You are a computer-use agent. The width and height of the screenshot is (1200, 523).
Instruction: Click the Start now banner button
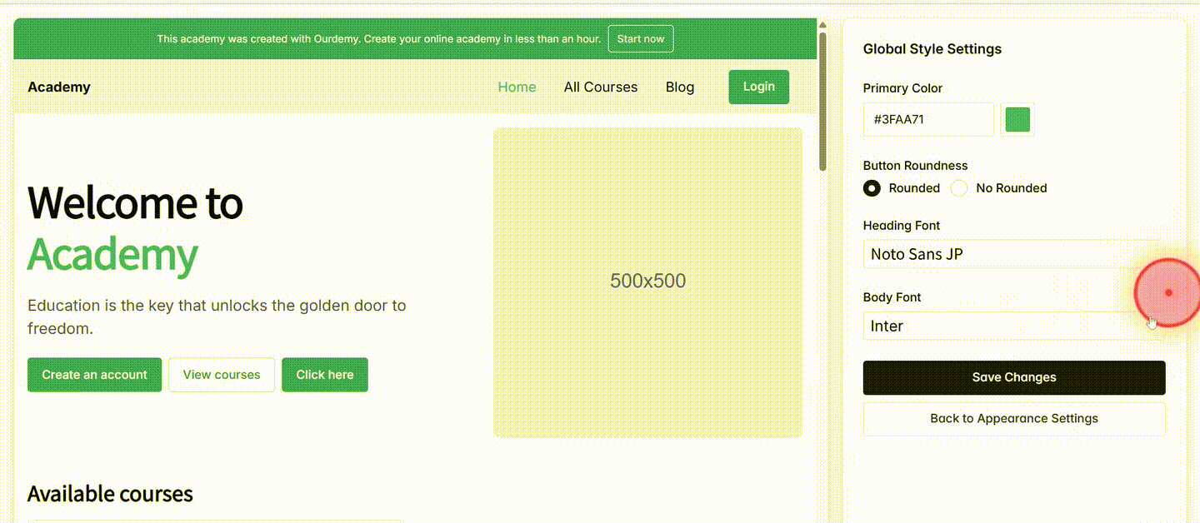(x=640, y=38)
